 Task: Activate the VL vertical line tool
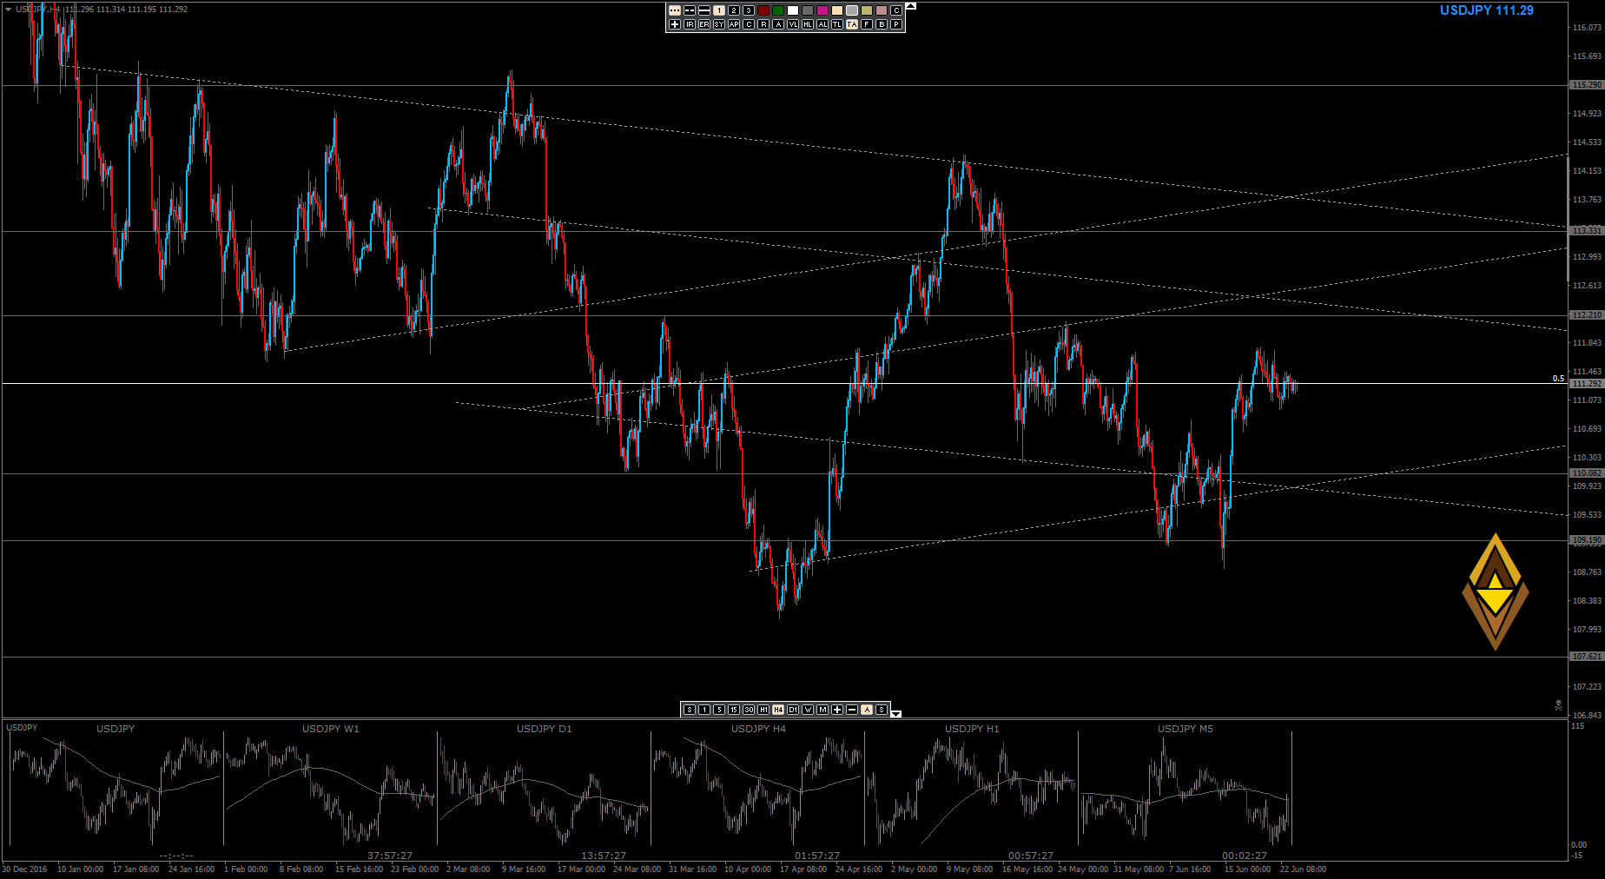[x=793, y=24]
